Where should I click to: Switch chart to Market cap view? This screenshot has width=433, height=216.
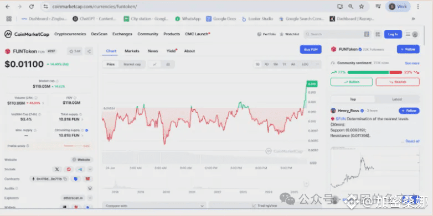(x=132, y=64)
